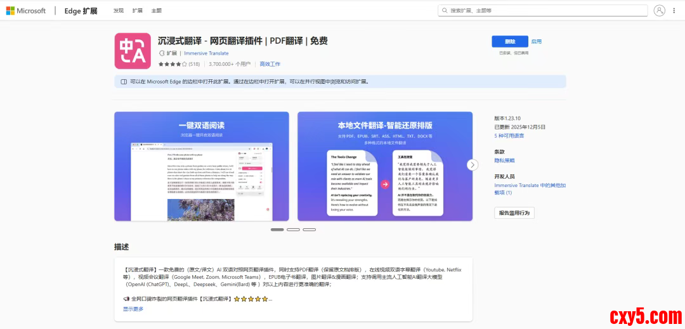Select the third carousel indicator dot
Screen dimensions: 685x329
[309, 229]
